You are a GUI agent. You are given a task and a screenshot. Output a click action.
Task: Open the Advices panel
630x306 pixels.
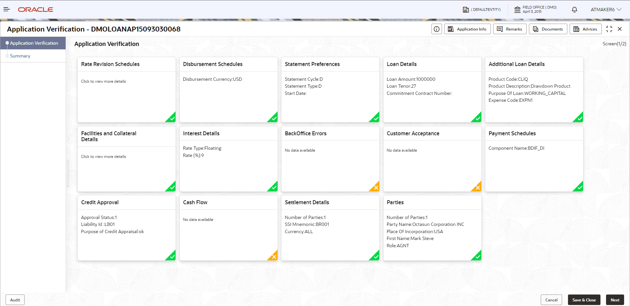pyautogui.click(x=585, y=29)
